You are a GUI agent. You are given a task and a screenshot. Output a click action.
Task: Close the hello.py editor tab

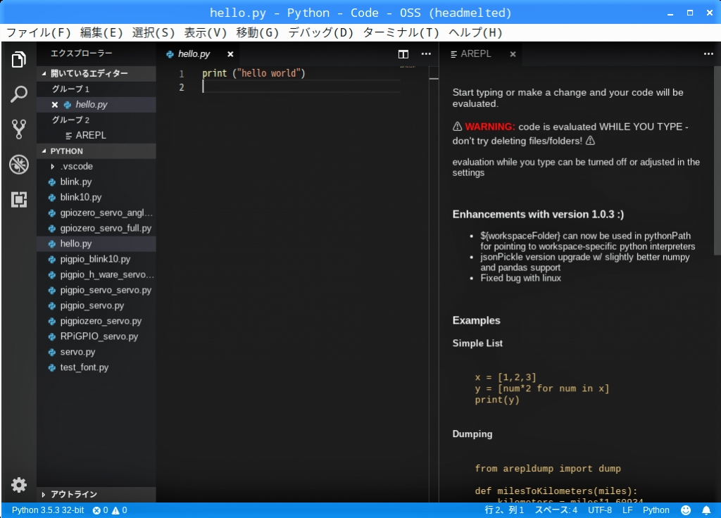click(x=230, y=54)
